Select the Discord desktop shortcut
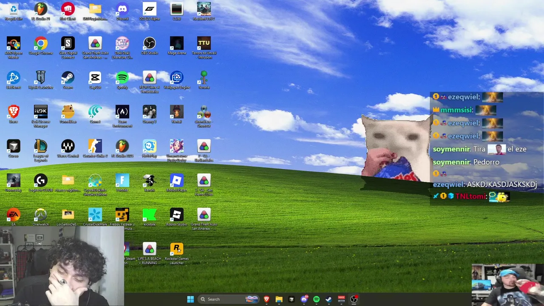 [122, 11]
